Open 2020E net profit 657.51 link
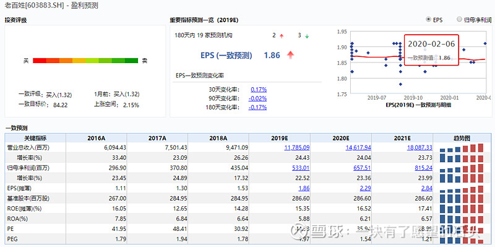The image size is (495, 247). [x=363, y=168]
